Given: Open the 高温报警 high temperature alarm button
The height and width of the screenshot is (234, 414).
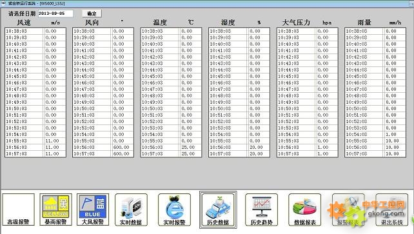Looking at the screenshot, I should coord(19,210).
